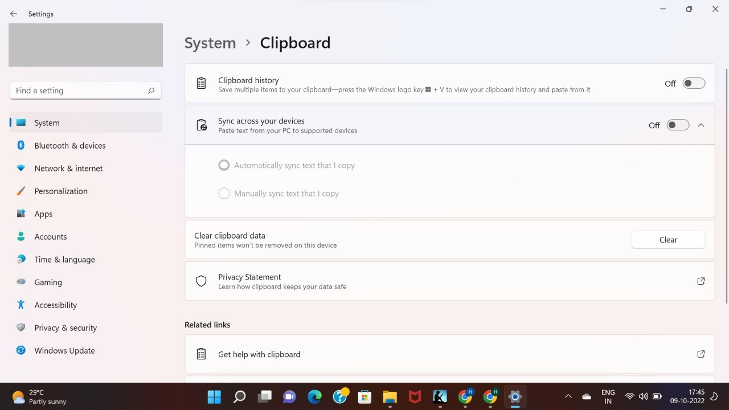Open Microsoft Store from the taskbar
Screen dimensions: 729x410
coord(364,396)
